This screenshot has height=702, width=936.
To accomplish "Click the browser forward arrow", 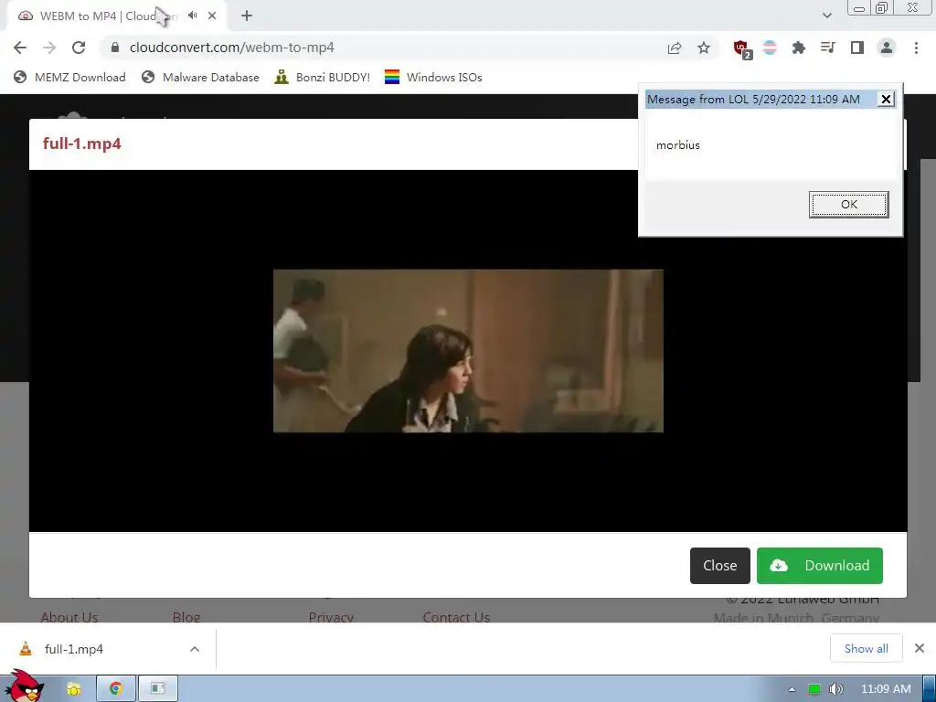I will click(49, 48).
